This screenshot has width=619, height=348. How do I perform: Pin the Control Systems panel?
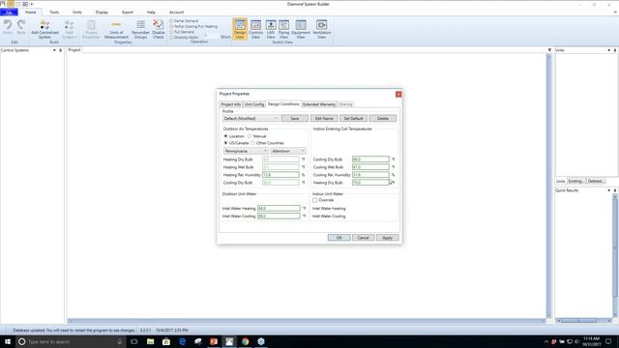[x=60, y=50]
